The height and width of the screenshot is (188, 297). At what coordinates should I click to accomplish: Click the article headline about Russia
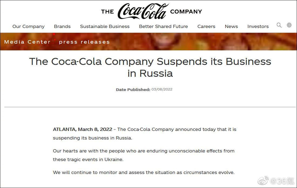coord(150,67)
